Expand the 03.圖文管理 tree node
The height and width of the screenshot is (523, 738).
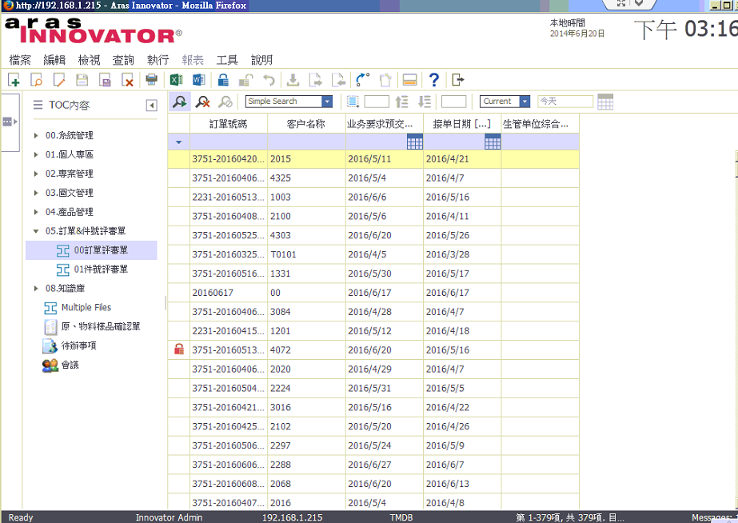point(36,193)
